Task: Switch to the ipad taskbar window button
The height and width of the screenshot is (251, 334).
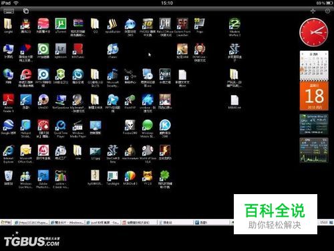Action: pos(103,222)
